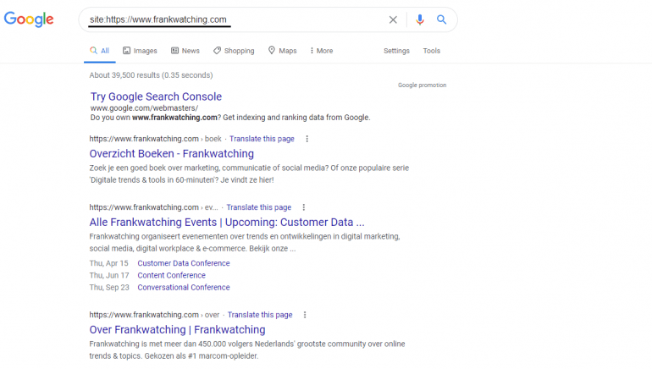
Task: Open options dots for Overzicht Boeken result
Action: click(307, 139)
